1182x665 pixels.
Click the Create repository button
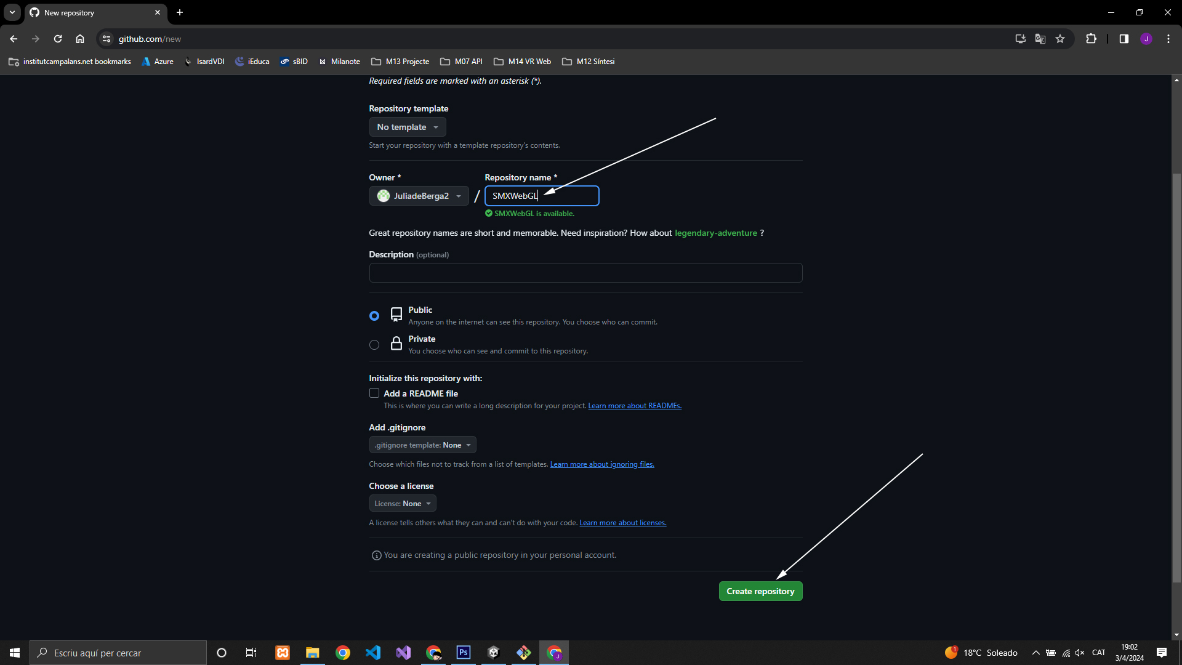pos(760,591)
